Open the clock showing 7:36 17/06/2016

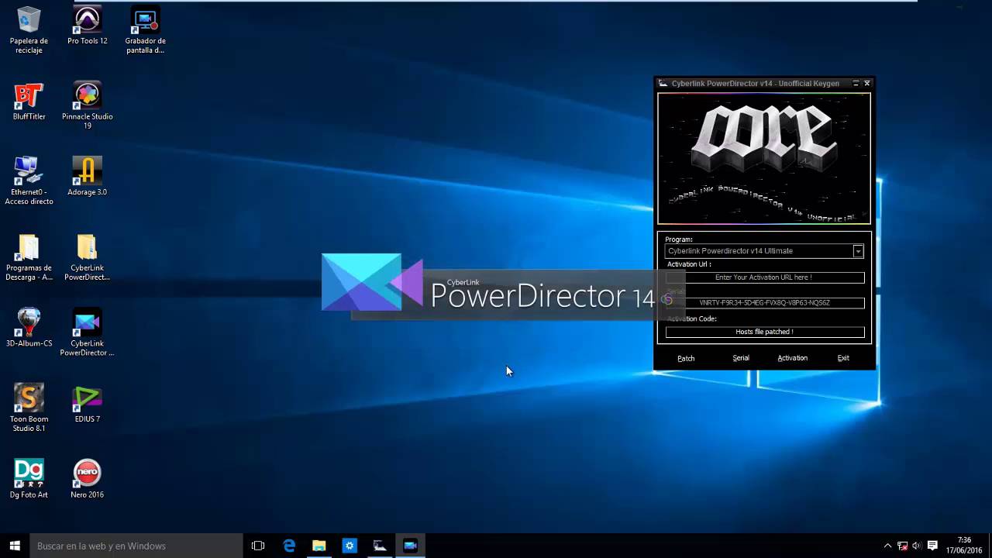pyautogui.click(x=964, y=546)
